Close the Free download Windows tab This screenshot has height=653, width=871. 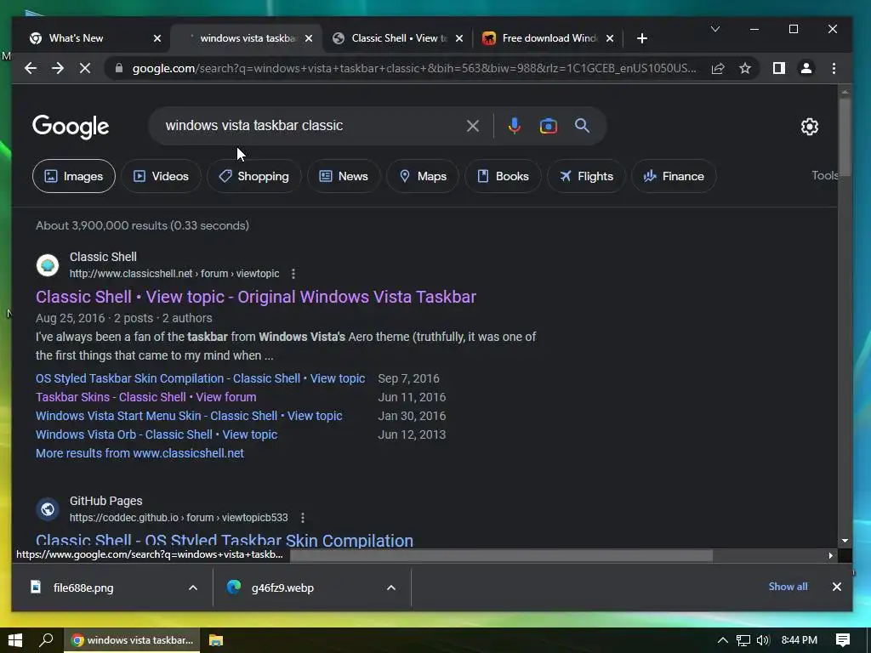pyautogui.click(x=610, y=38)
